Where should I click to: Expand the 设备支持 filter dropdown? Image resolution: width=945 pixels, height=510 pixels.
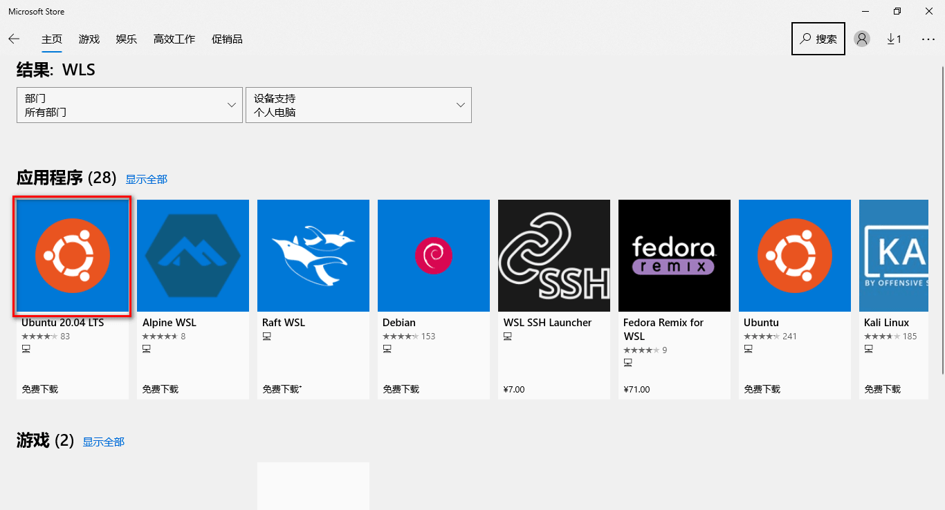(358, 105)
